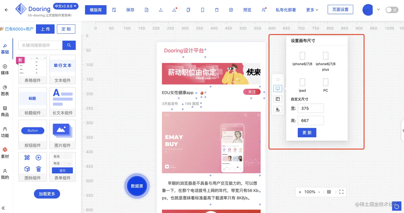Click the layout panel icon in floating toolbar
Image resolution: width=404 pixels, height=213 pixels.
click(278, 99)
